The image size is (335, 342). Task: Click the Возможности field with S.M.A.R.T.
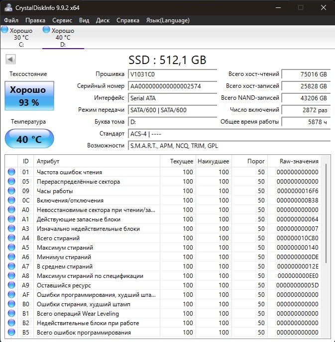pos(229,145)
